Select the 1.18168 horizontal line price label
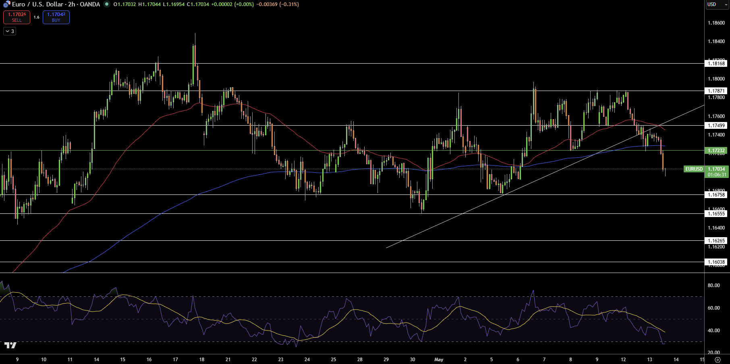Image resolution: width=730 pixels, height=364 pixels. tap(716, 63)
